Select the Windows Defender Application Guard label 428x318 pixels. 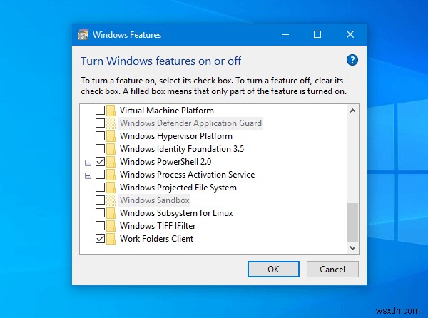pyautogui.click(x=190, y=123)
